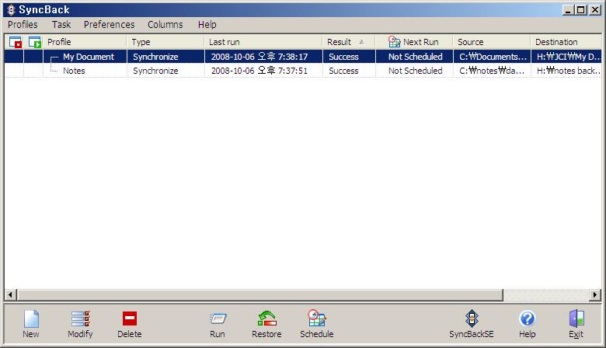Sort by Last run column header
The image size is (606, 348).
pos(263,42)
